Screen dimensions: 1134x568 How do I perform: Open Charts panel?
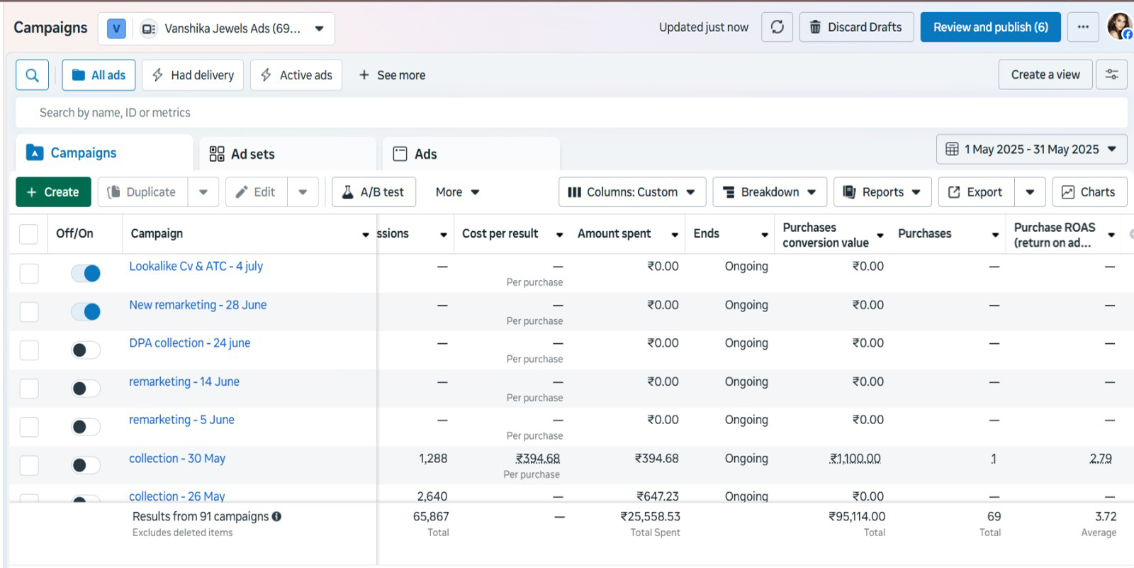[x=1089, y=192]
